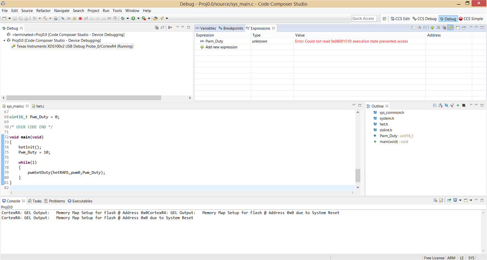Image resolution: width=487 pixels, height=260 pixels.
Task: Open the Run menu
Action: pos(106,11)
